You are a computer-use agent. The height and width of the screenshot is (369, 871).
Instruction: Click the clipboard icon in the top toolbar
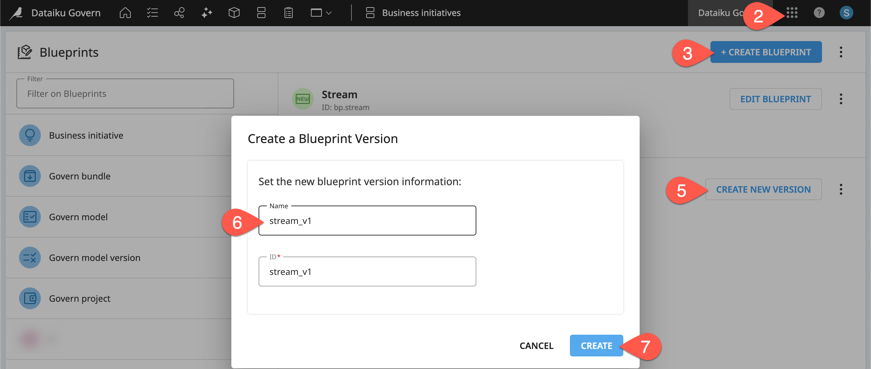(x=288, y=13)
